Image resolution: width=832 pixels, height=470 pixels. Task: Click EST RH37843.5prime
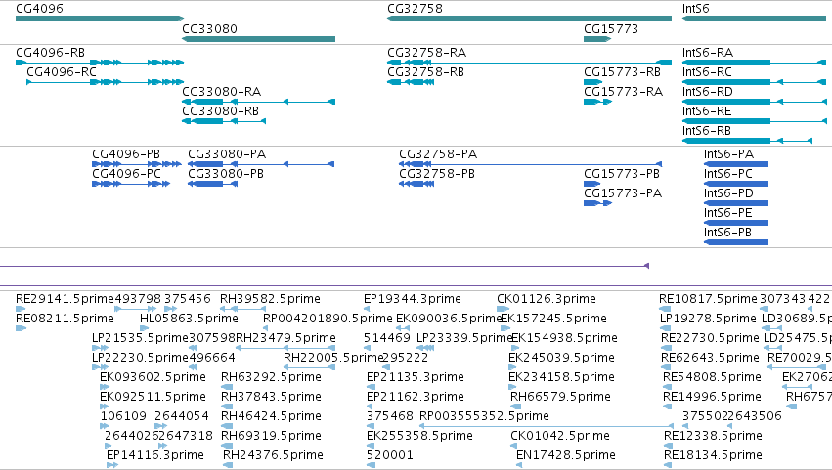227,406
